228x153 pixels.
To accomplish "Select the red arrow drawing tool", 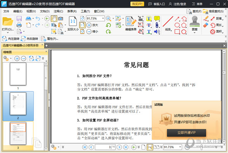I will [x=177, y=19].
